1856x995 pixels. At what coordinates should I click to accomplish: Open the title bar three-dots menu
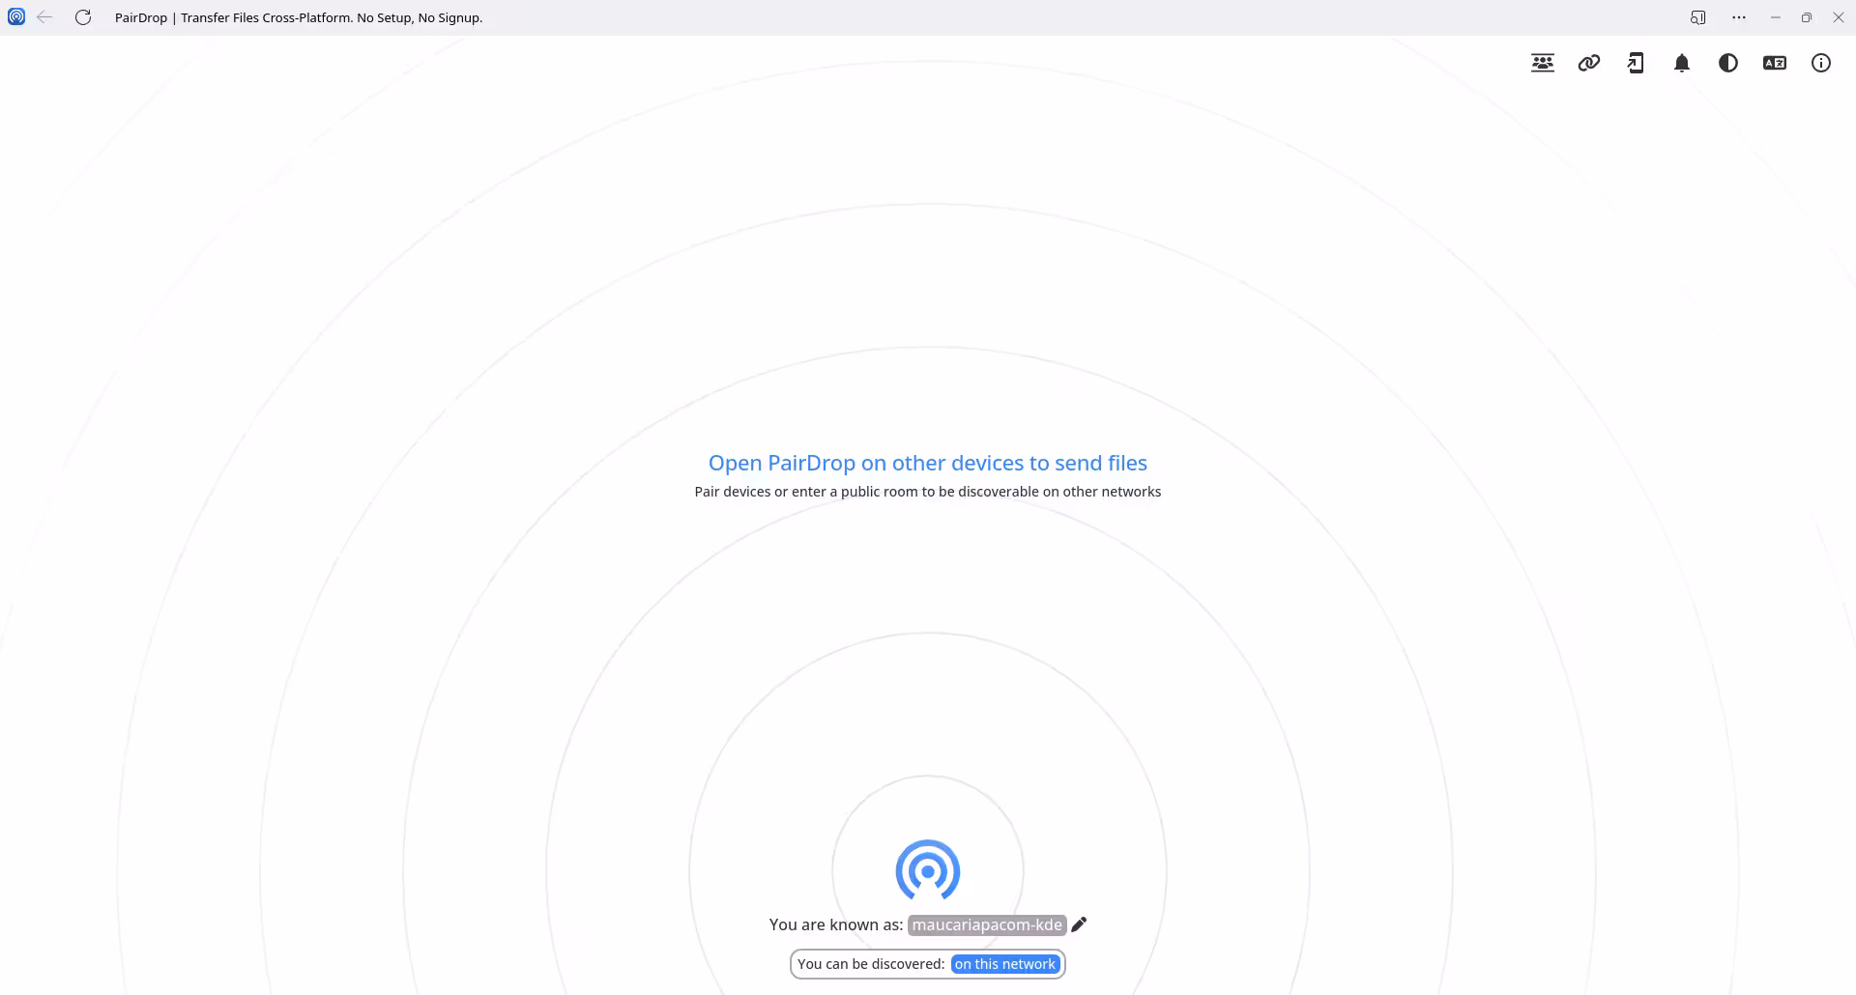1739,17
